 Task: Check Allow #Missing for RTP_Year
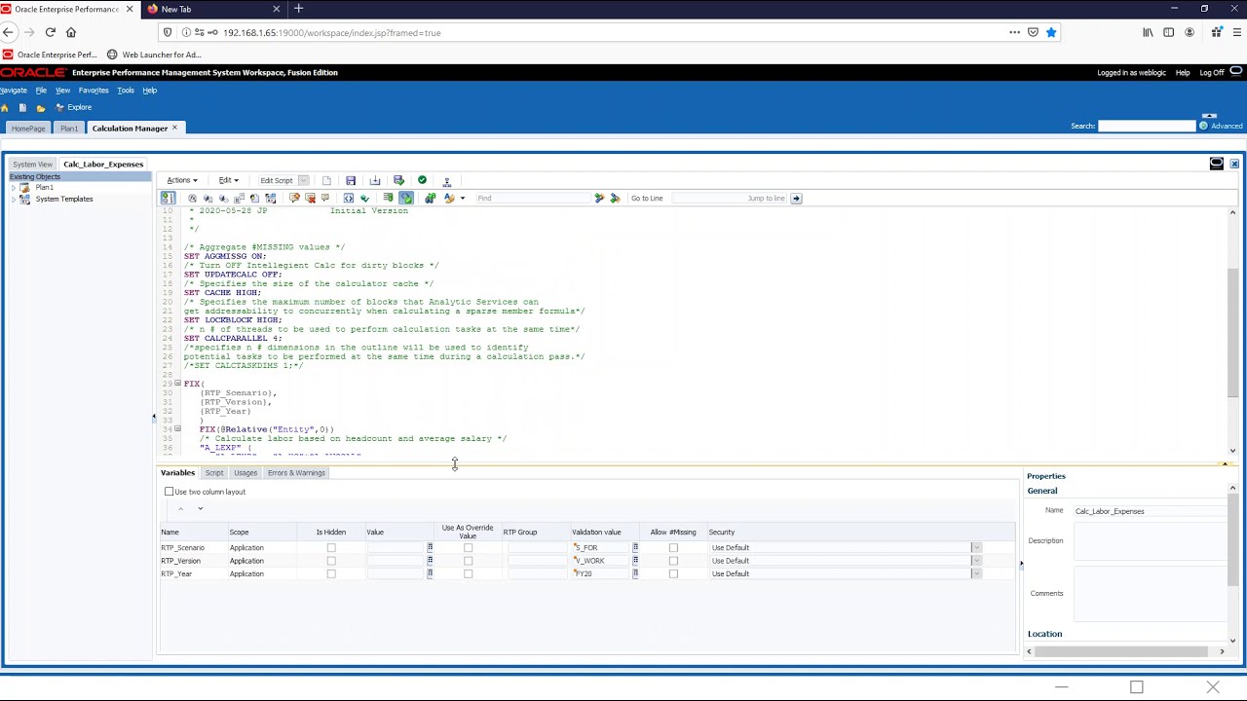click(x=673, y=573)
